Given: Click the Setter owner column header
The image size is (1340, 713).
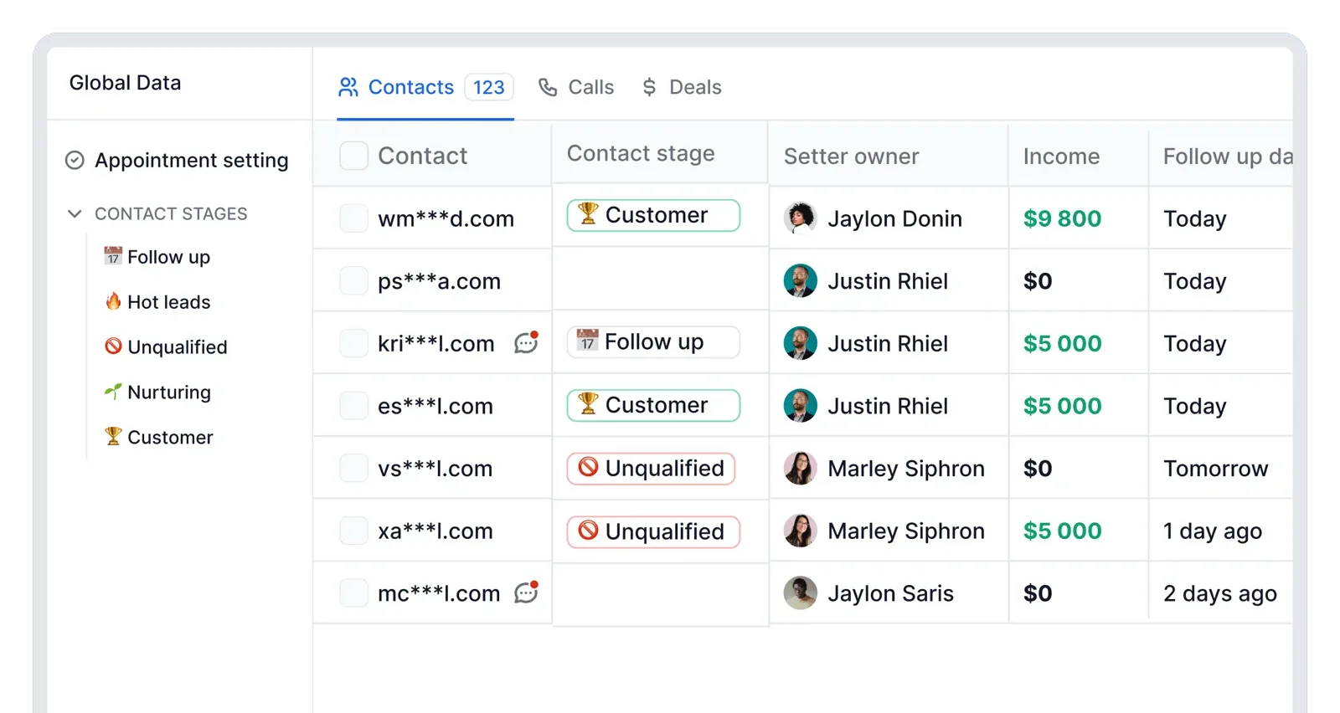Looking at the screenshot, I should pos(851,156).
